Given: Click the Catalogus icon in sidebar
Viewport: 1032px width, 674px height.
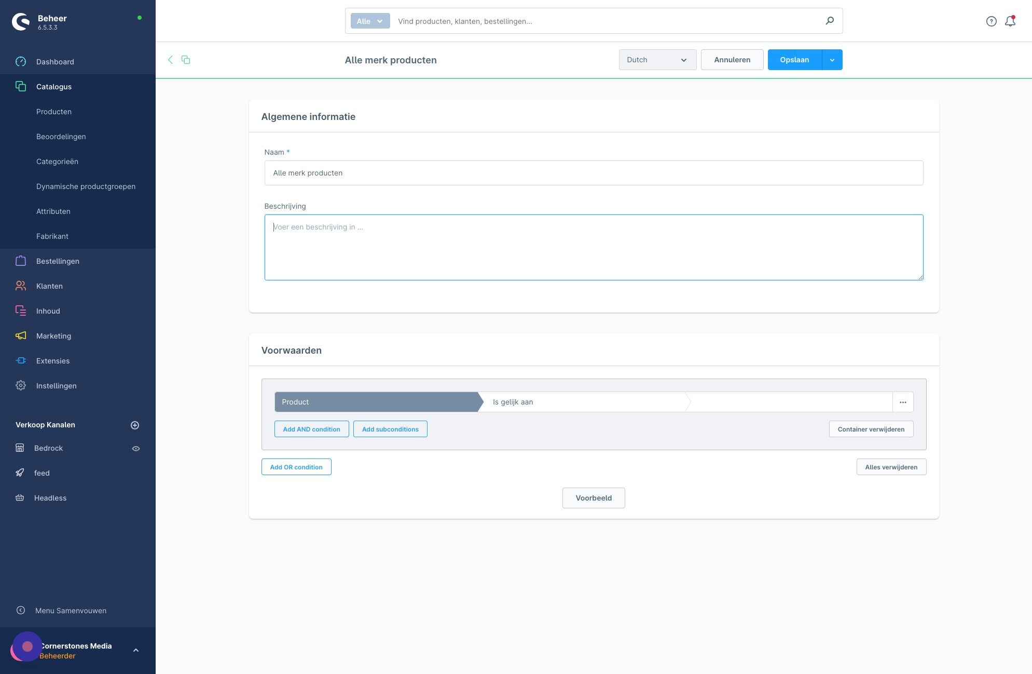Looking at the screenshot, I should pos(21,87).
